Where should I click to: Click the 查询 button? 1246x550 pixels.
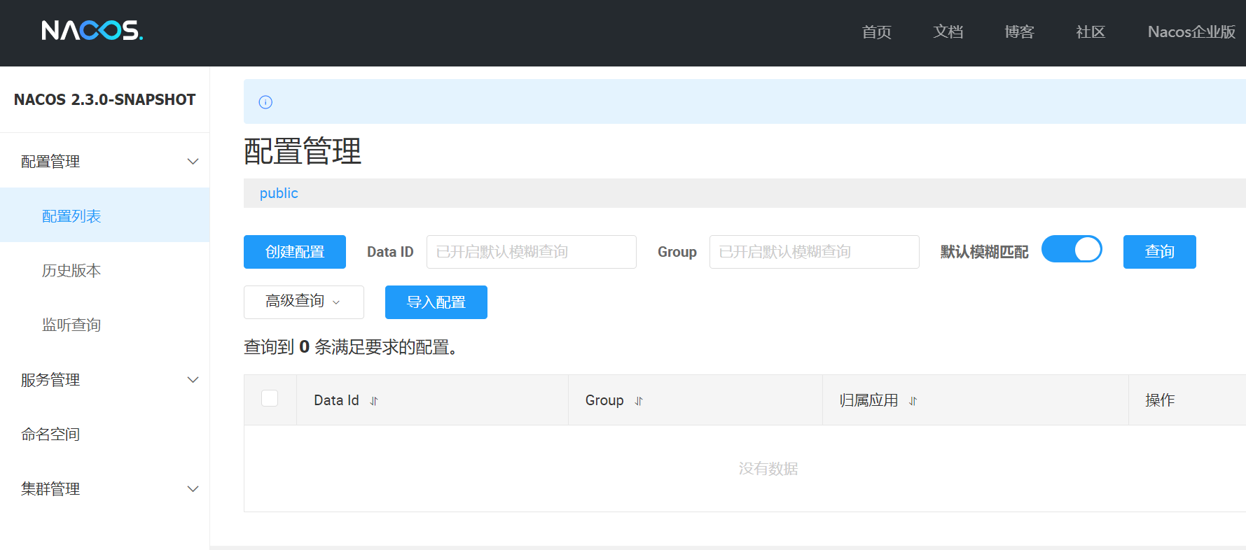click(1160, 252)
